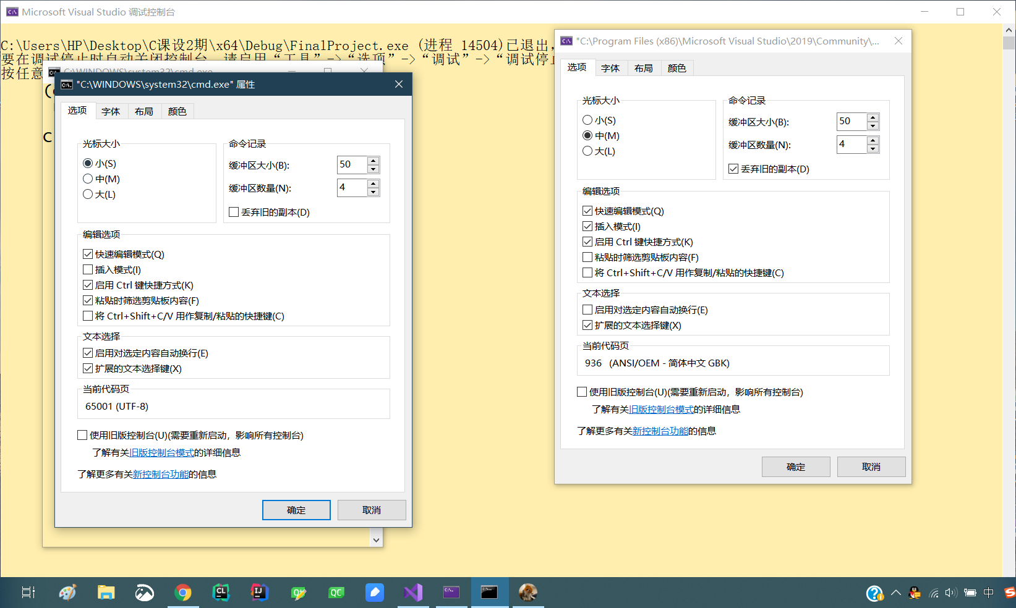
Task: Open the battery status tray icon
Action: click(x=970, y=593)
